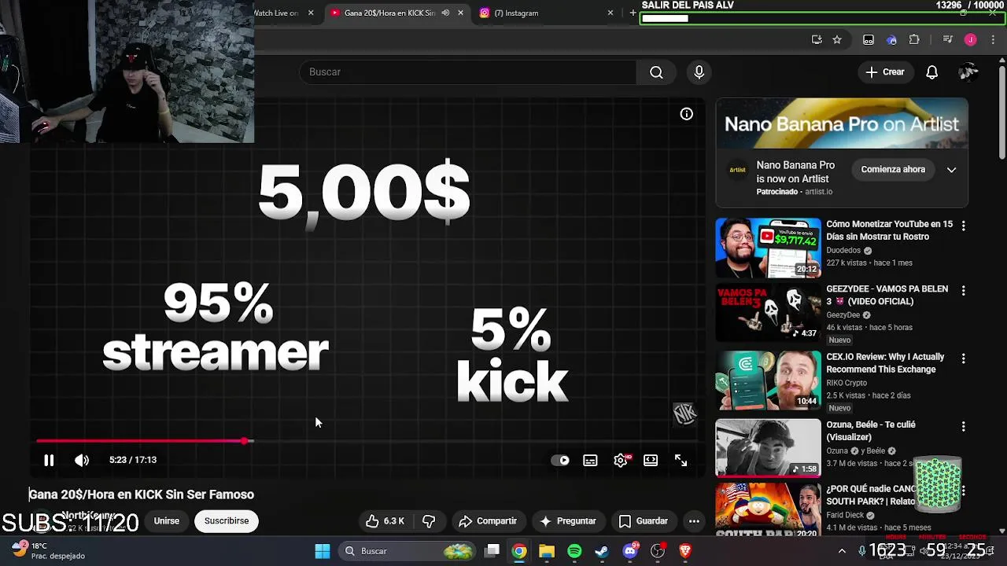Close the Instagram tab
Image resolution: width=1007 pixels, height=566 pixels.
610,13
